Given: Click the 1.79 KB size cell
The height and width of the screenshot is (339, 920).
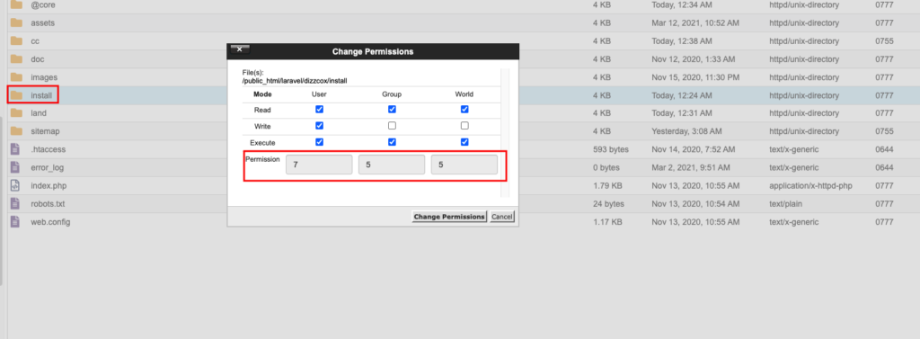Looking at the screenshot, I should [608, 185].
